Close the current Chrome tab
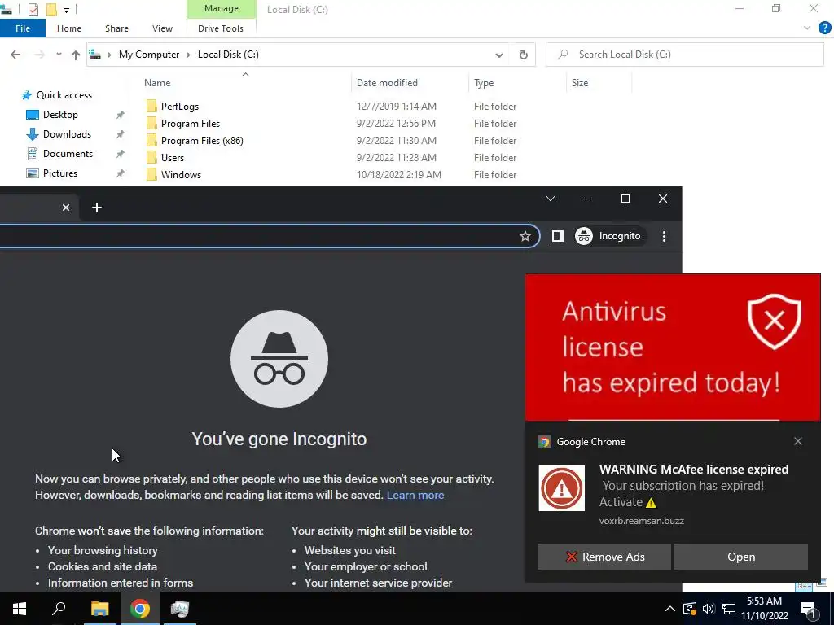Screen dimensions: 834x625 coord(66,208)
